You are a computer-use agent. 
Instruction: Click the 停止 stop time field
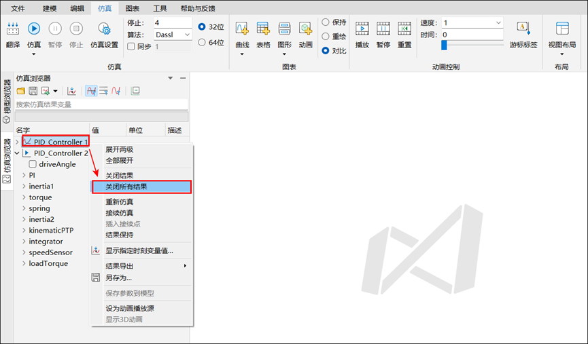coord(173,23)
